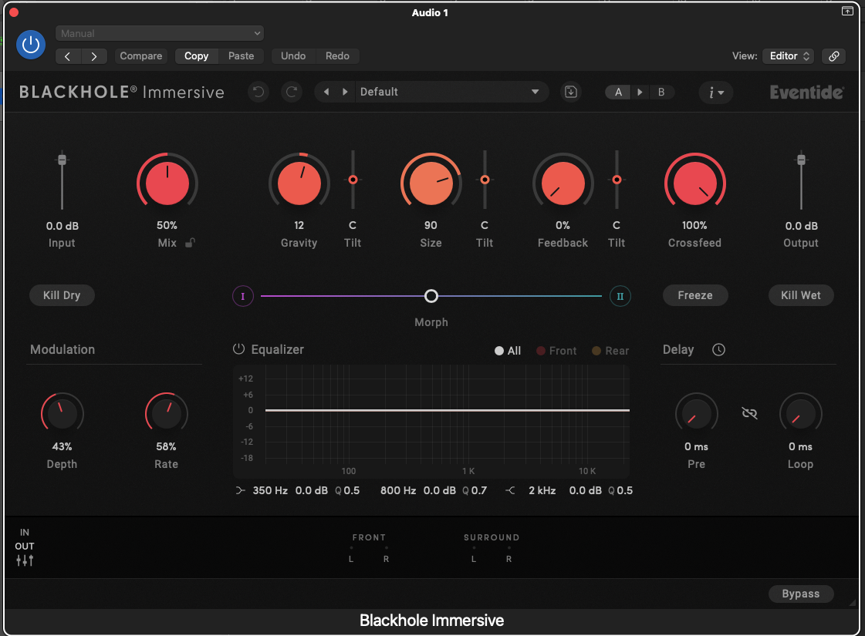This screenshot has height=636, width=865.
Task: Toggle the Delay tempo sync clock icon
Action: [x=719, y=349]
